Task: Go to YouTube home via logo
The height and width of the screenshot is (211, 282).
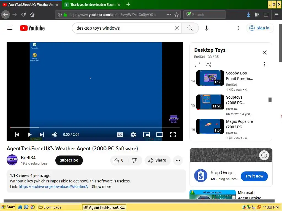Action: (x=32, y=28)
